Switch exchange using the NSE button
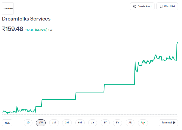This screenshot has height=130, width=182. (x=7, y=123)
